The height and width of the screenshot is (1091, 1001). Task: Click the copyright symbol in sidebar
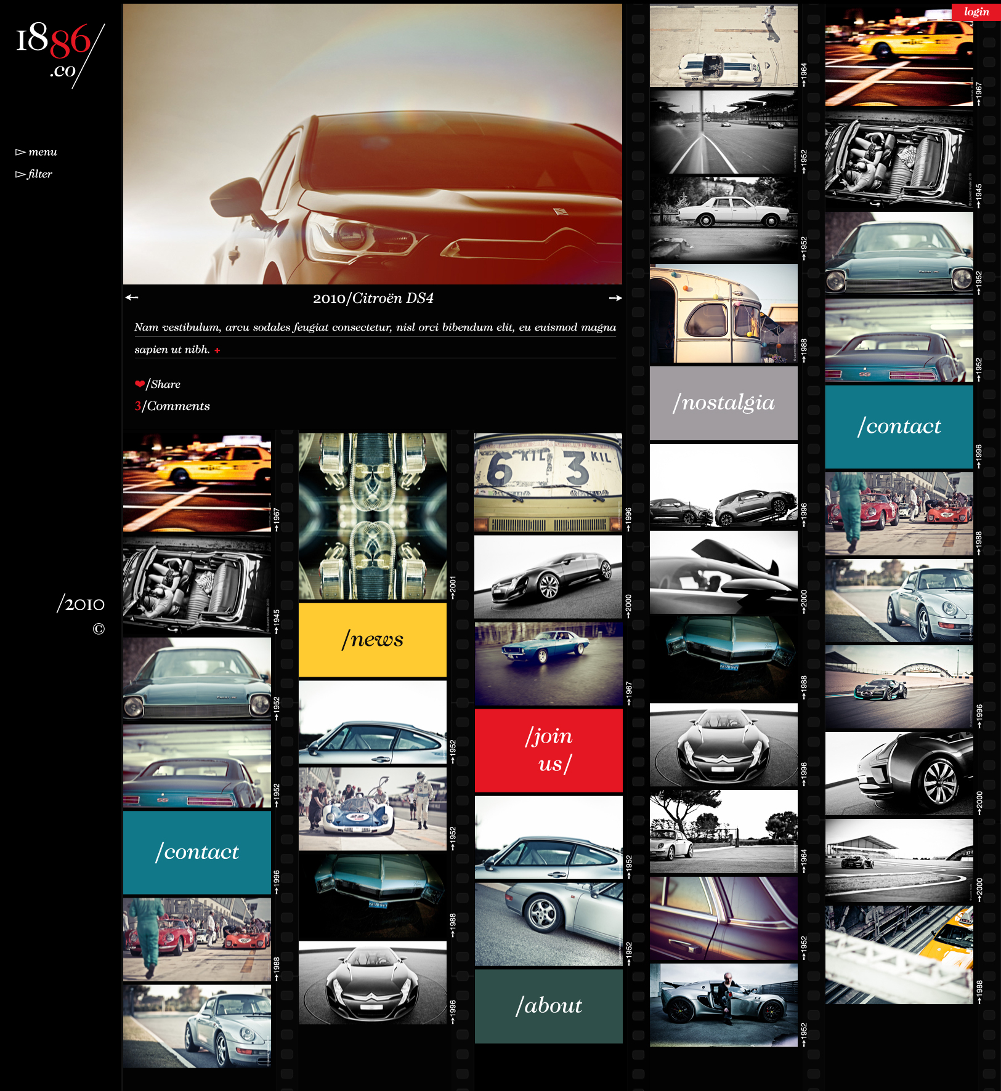(x=99, y=629)
